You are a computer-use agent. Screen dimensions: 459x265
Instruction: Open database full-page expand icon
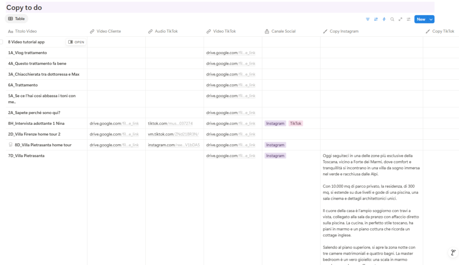[x=400, y=19]
